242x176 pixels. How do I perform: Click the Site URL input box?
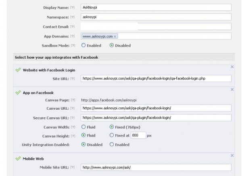[156, 78]
